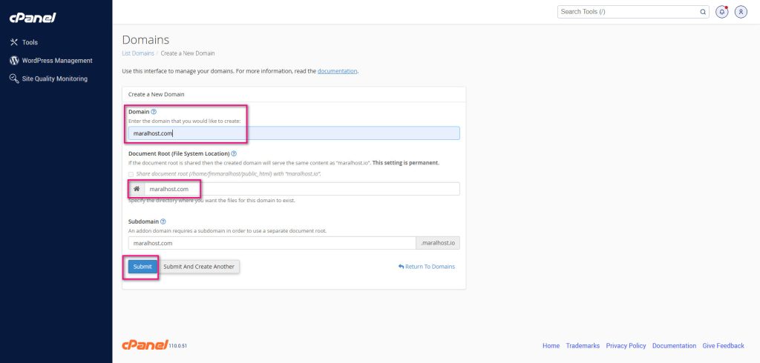Open the Documentation footer link
This screenshot has width=760, height=363.
coord(674,345)
